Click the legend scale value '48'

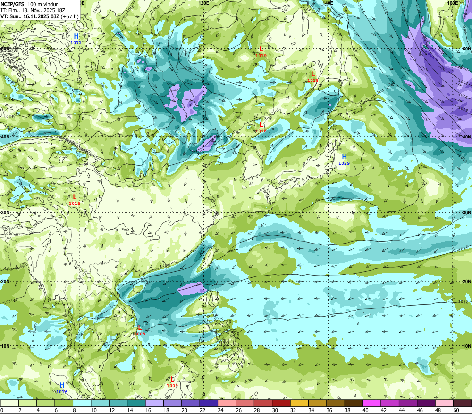(x=438, y=410)
